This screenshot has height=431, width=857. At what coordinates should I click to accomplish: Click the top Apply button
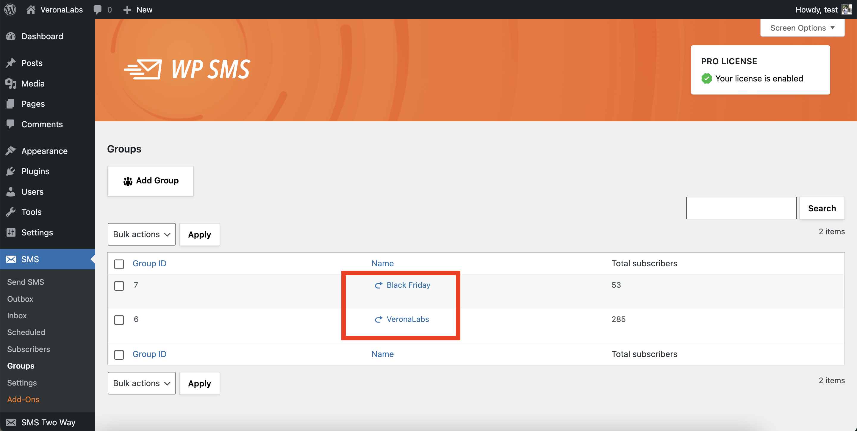click(x=200, y=234)
